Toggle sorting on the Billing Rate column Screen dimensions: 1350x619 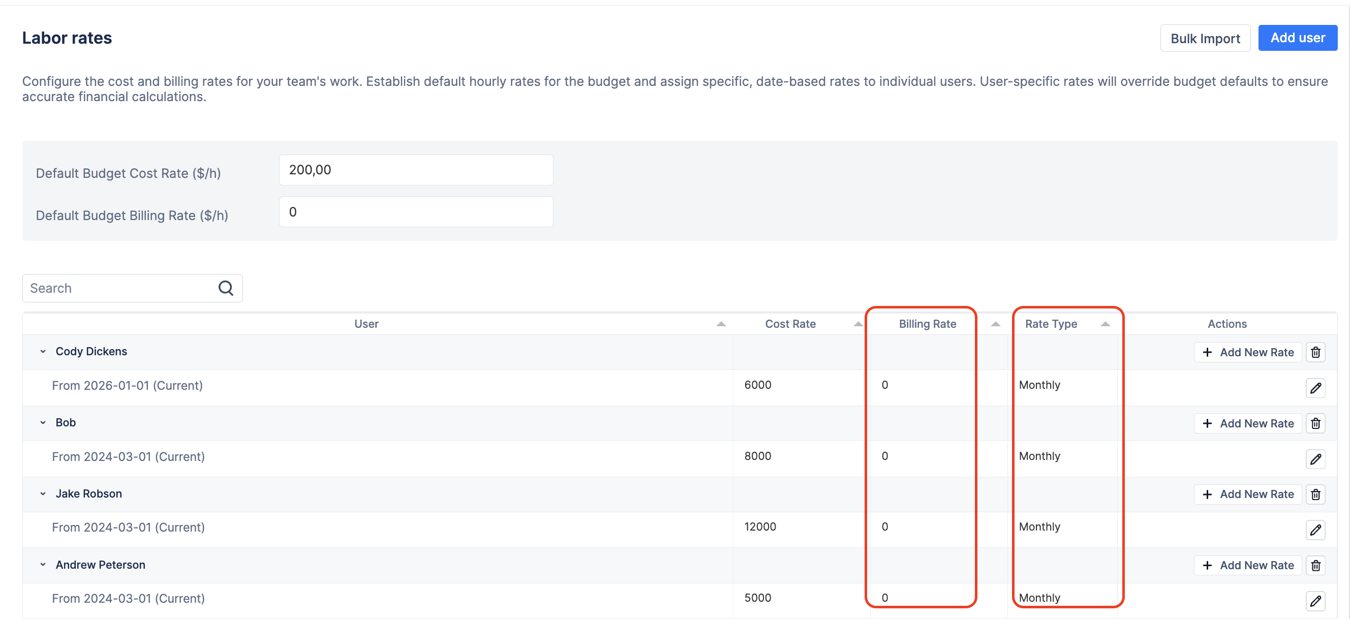tap(994, 323)
